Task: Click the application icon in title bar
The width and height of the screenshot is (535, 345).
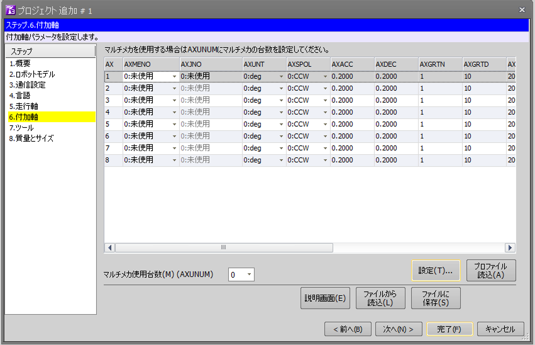Action: pyautogui.click(x=9, y=9)
